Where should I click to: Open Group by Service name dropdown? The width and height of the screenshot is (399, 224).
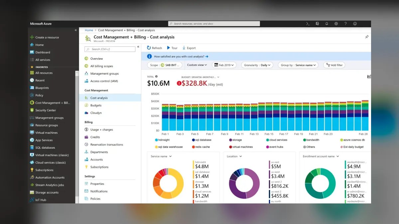click(298, 65)
